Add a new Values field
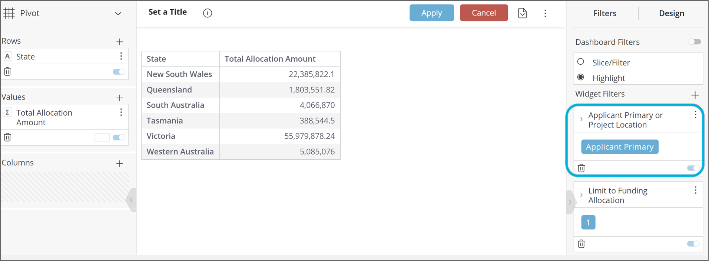Image resolution: width=709 pixels, height=261 pixels. coord(119,98)
